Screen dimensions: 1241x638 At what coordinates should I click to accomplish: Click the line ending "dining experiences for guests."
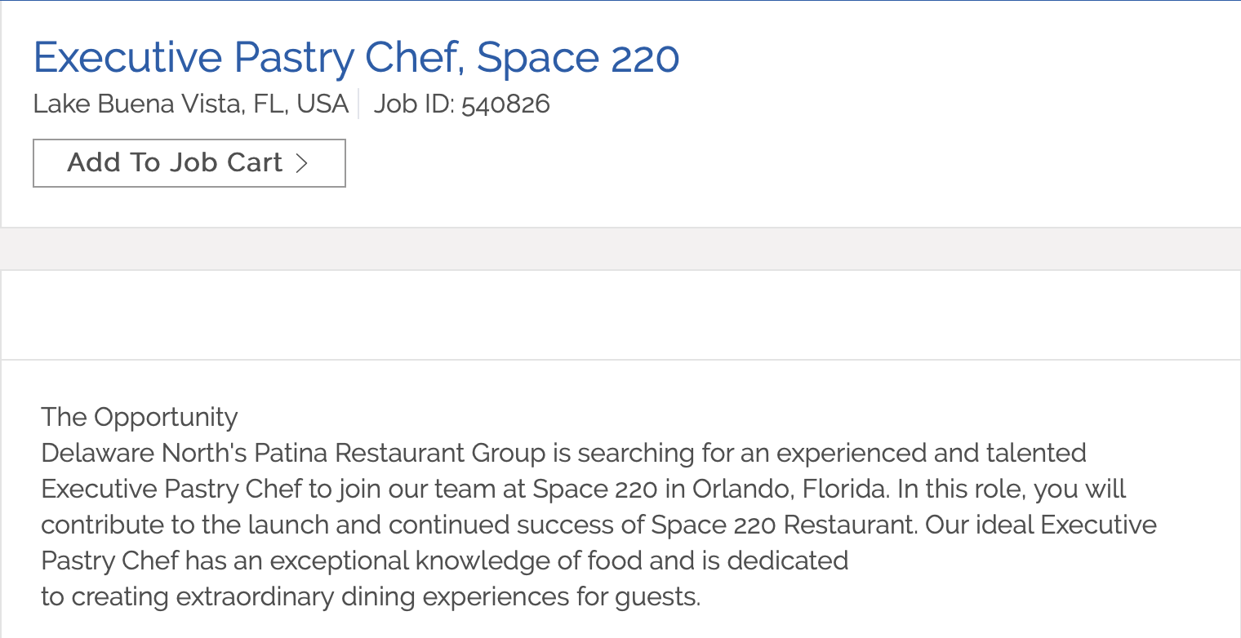371,596
